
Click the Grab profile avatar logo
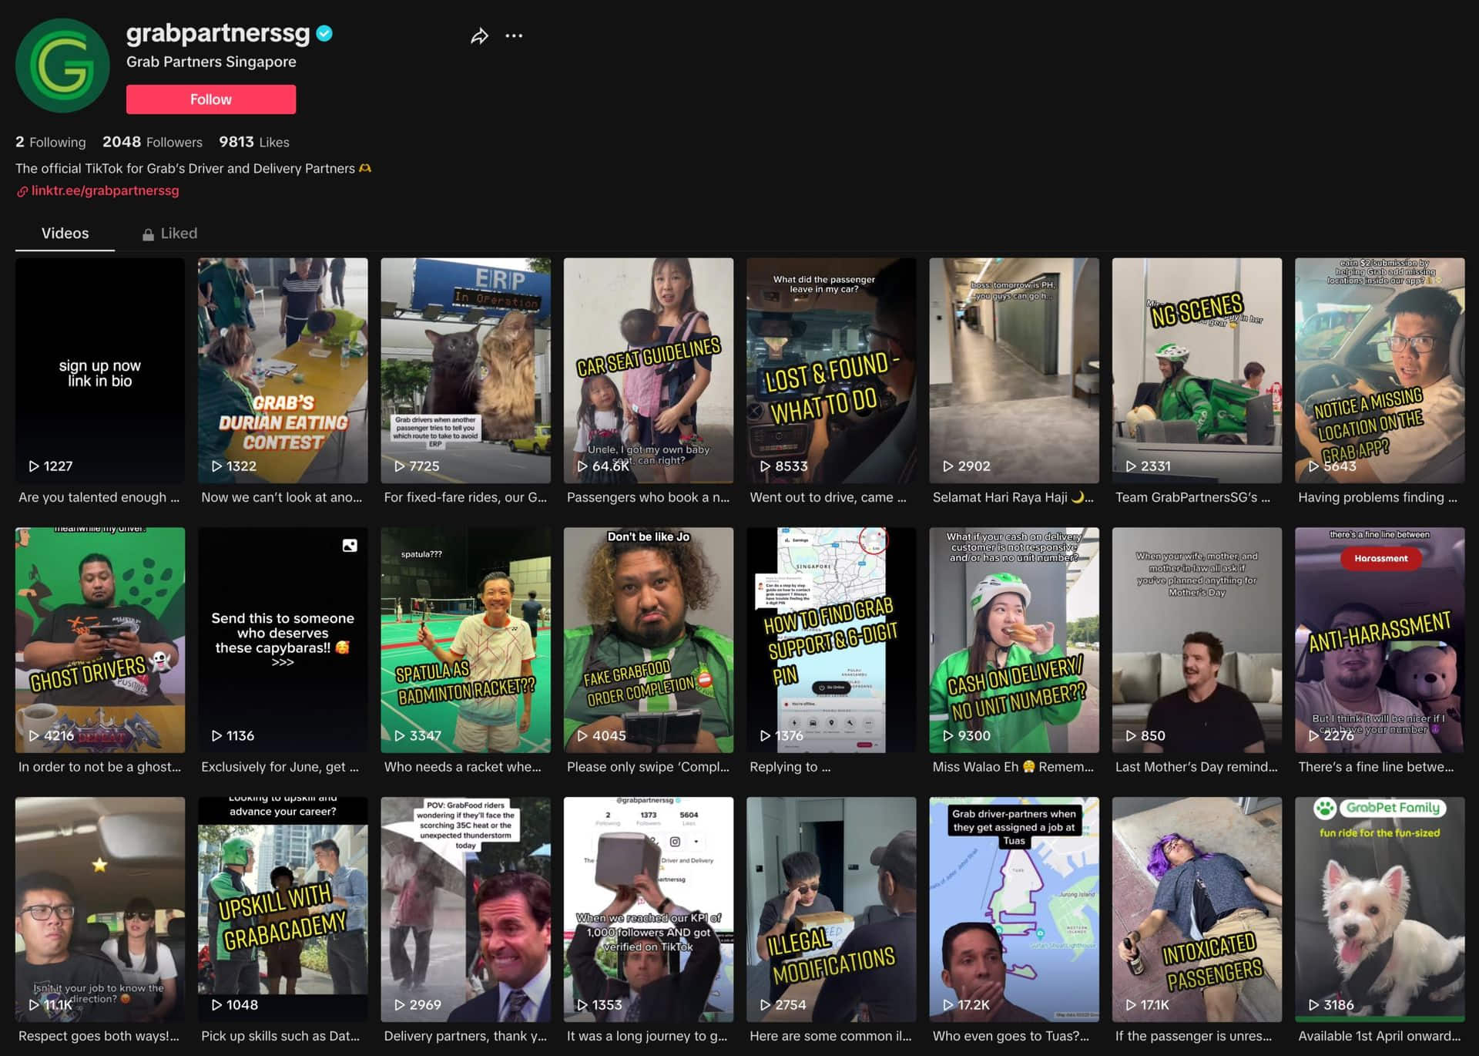pos(62,66)
